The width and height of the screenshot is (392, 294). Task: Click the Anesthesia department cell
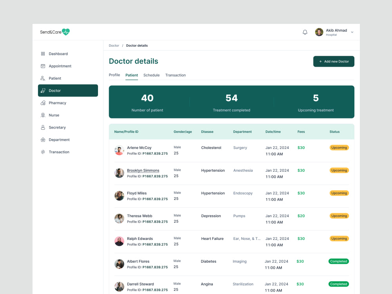pyautogui.click(x=243, y=171)
